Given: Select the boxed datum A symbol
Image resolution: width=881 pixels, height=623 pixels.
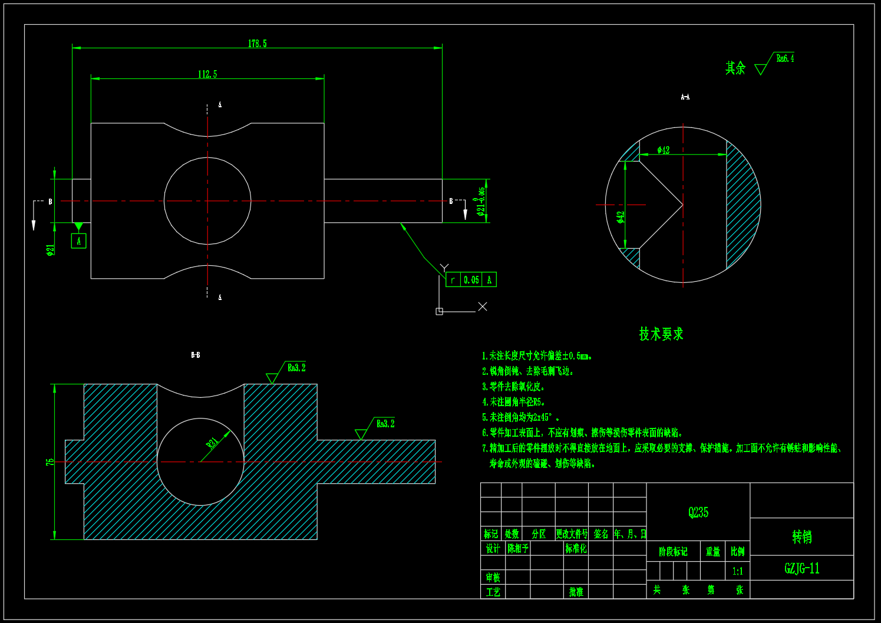Looking at the screenshot, I should coord(78,240).
